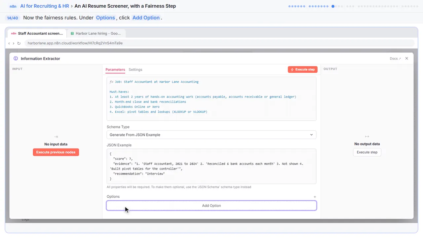423x238 pixels.
Task: Close the Information Extractor panel
Action: (407, 59)
